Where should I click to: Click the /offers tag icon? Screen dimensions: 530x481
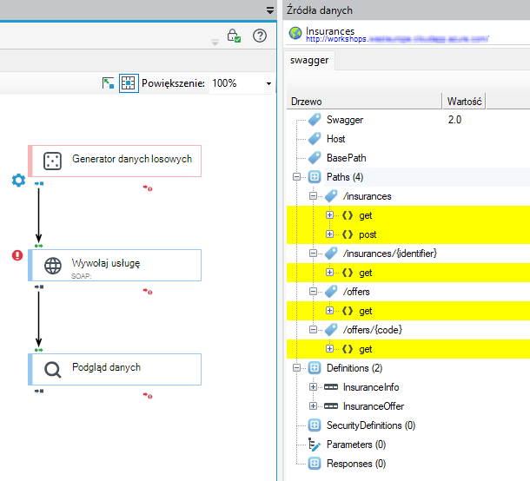coord(331,291)
